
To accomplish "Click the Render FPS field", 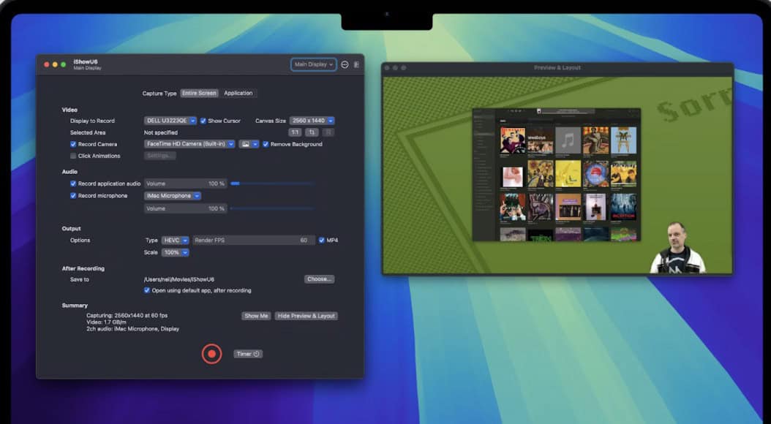I will coord(254,241).
